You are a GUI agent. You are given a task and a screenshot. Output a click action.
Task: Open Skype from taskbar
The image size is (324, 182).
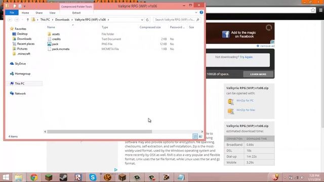tap(93, 177)
